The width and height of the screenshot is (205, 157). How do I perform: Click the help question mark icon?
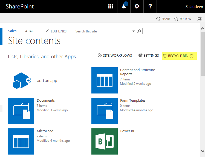(x=150, y=7)
